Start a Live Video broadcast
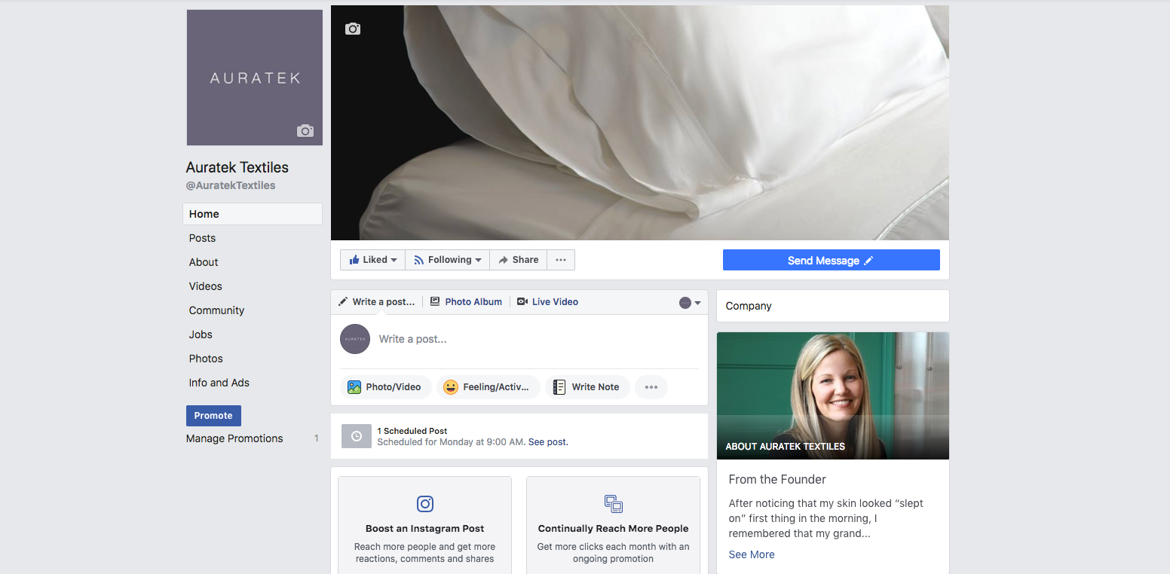 547,301
